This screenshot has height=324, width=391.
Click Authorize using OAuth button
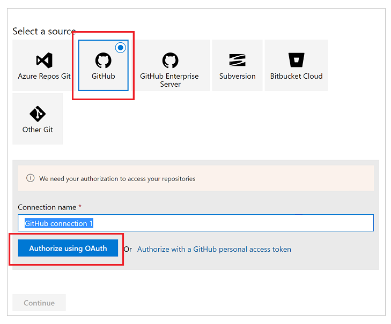(x=68, y=248)
